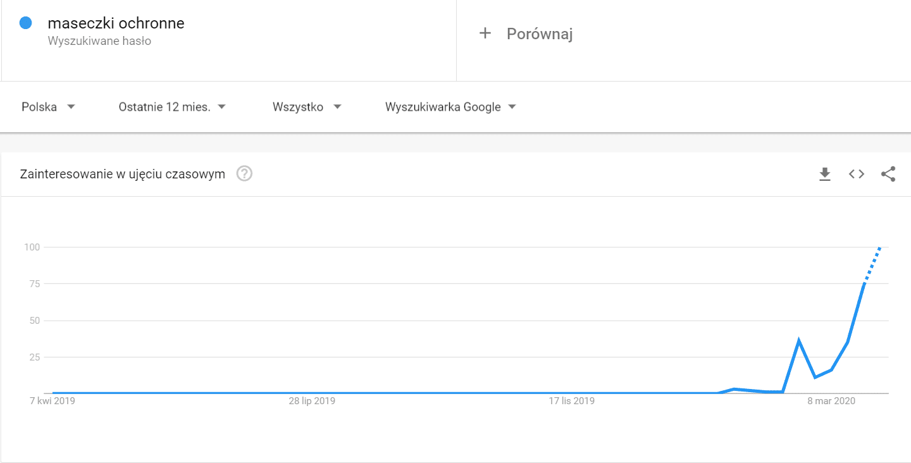
Task: Click the 7 kwi 2019 date label
Action: click(x=53, y=401)
